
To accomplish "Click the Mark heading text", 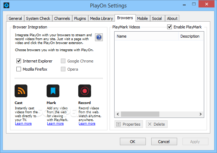I will point(51,103).
